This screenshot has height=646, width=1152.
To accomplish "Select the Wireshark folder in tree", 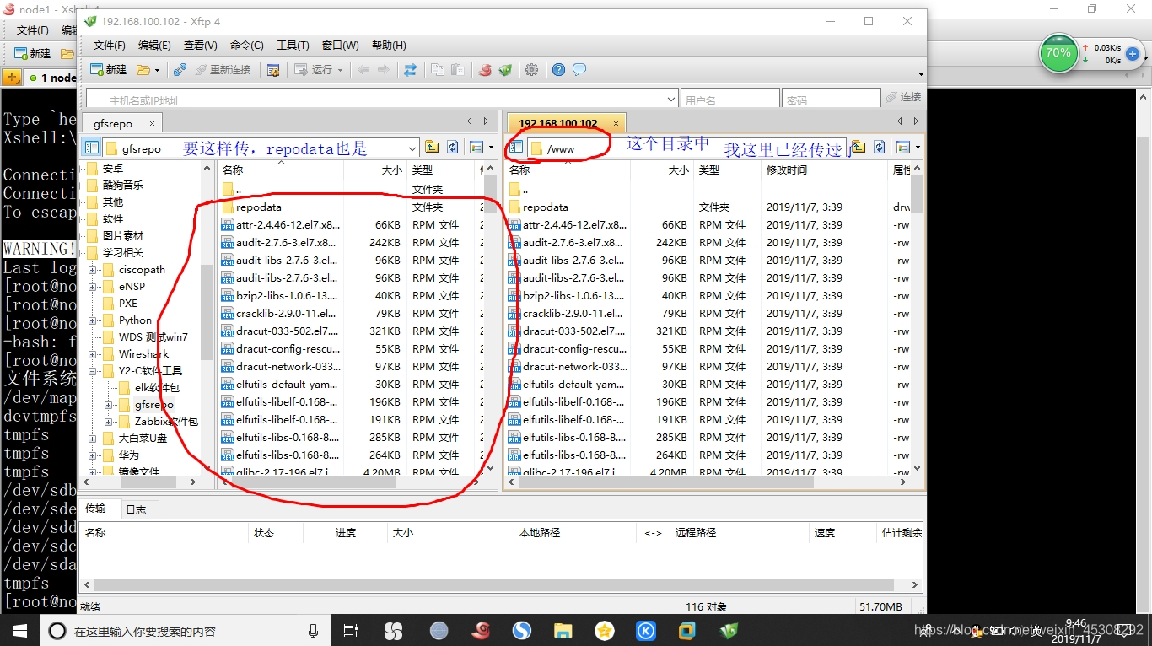I will 143,354.
